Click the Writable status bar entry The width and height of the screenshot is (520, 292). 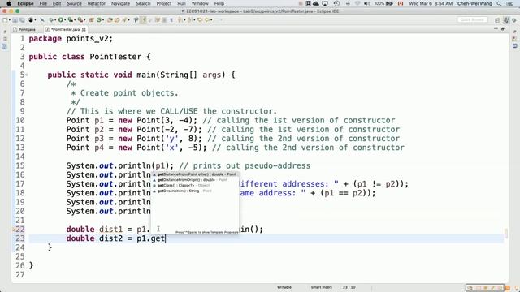(x=284, y=287)
